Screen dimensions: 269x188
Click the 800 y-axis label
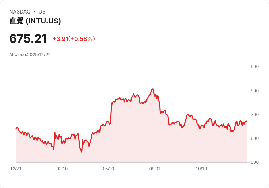254,91
